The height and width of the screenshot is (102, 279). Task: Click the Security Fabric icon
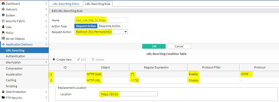(x=3, y=21)
